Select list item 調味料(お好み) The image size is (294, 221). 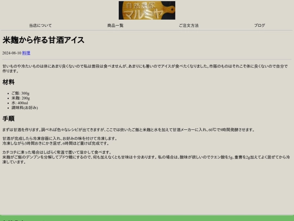(x=24, y=107)
